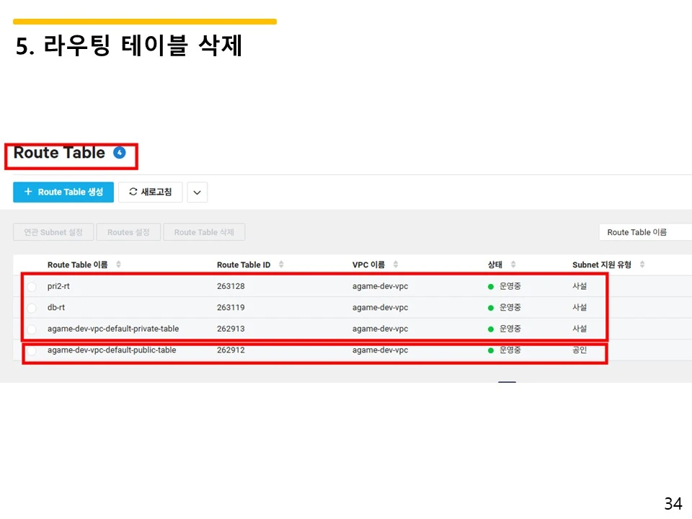This screenshot has height=519, width=692.
Task: Click the plus icon on Route Table 생성 button
Action: (x=27, y=192)
